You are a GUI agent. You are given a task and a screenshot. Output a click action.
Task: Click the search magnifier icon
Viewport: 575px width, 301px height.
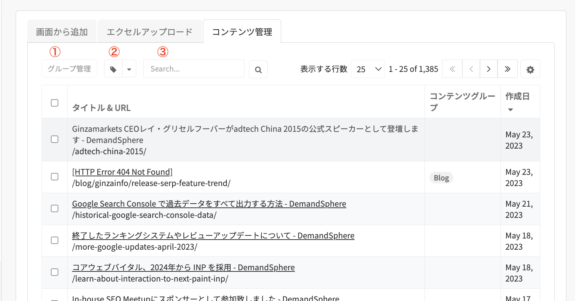(x=258, y=70)
